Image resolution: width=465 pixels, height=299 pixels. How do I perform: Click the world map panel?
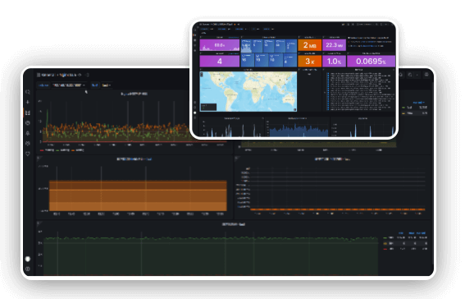tap(248, 91)
